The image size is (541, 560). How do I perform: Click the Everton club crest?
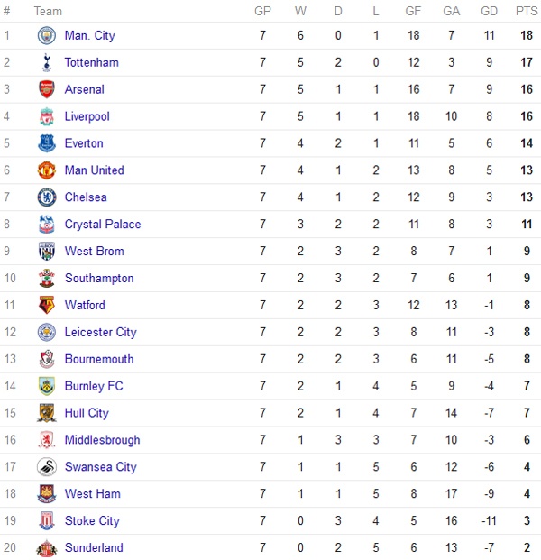(x=46, y=143)
